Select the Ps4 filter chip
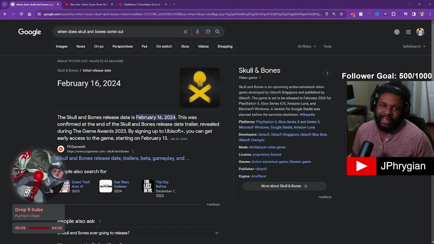The height and width of the screenshot is (244, 434). [144, 46]
